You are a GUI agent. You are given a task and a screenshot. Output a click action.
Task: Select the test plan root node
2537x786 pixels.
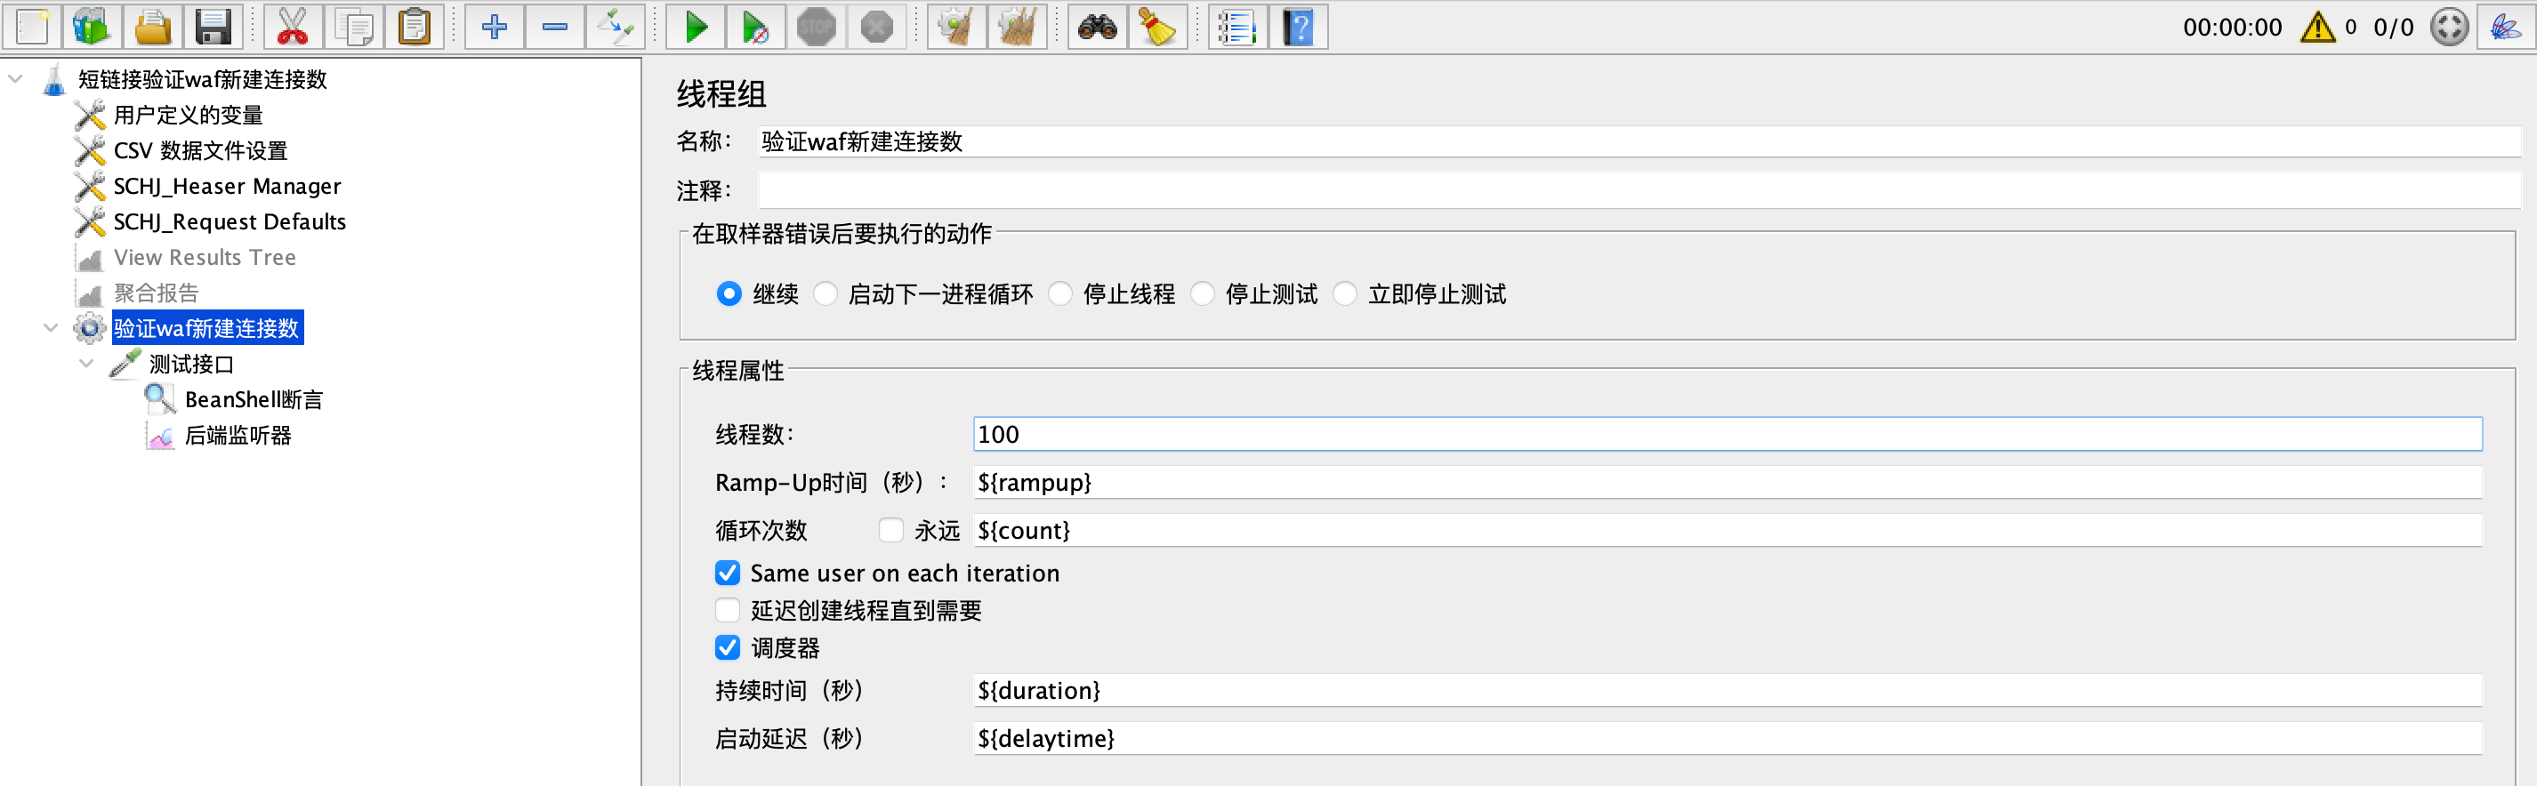pyautogui.click(x=202, y=79)
